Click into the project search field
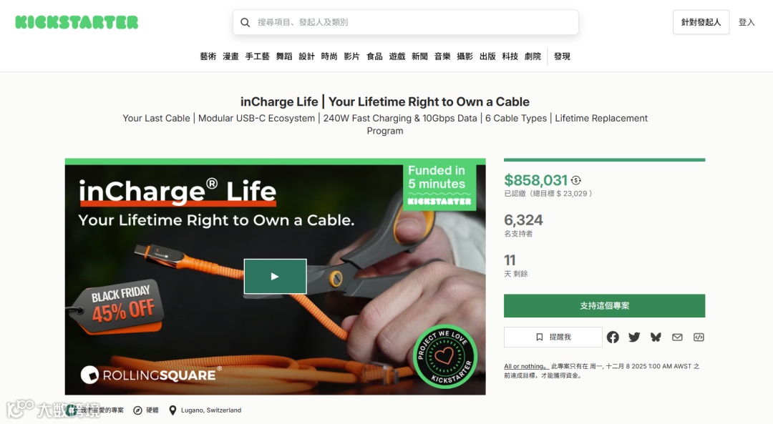The image size is (773, 424). click(406, 22)
